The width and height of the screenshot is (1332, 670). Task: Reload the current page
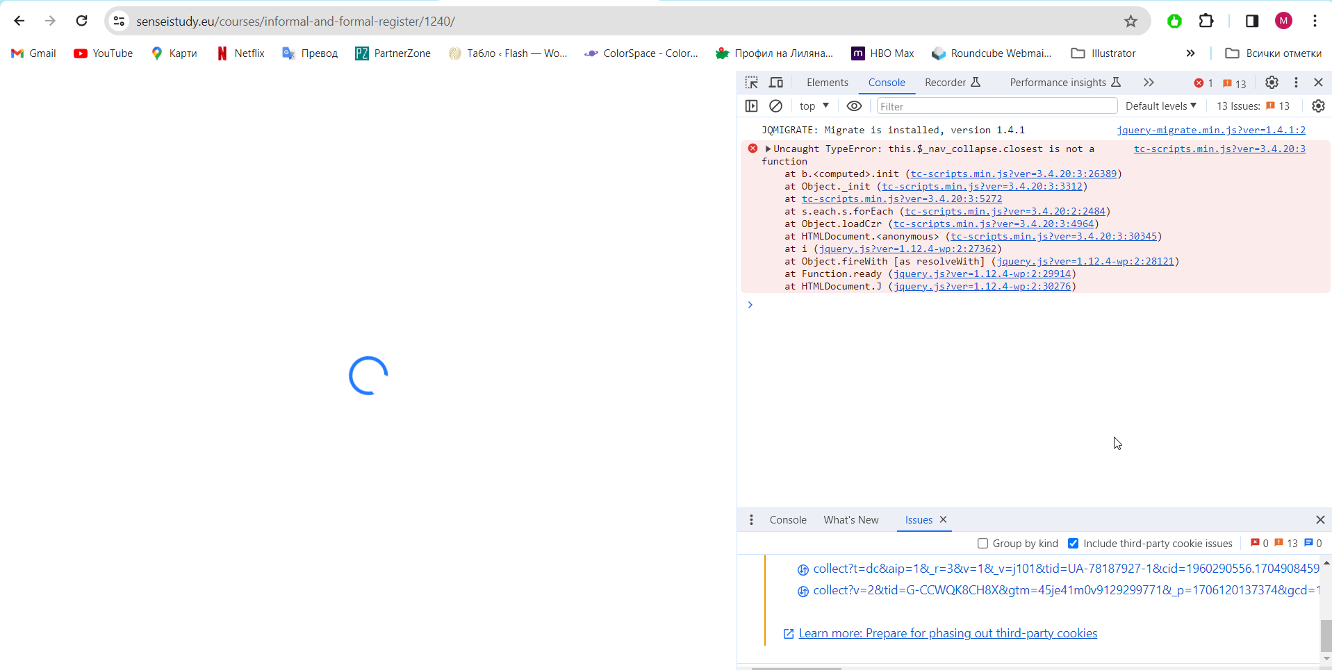[82, 21]
